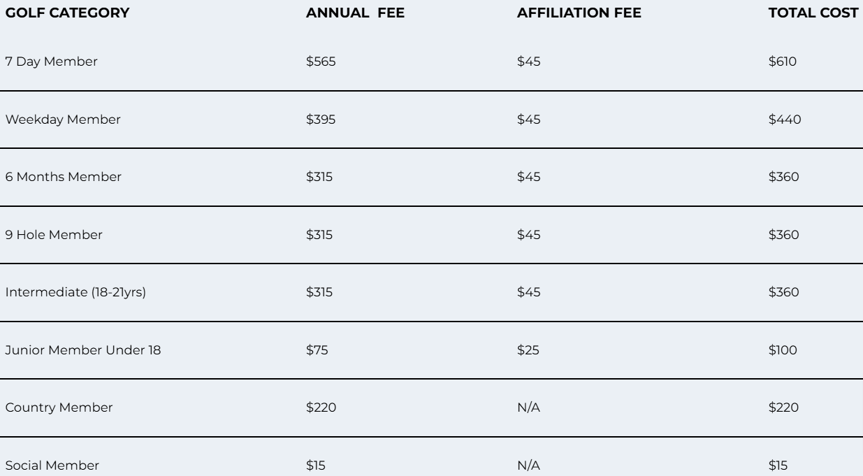Select the Country Member row label
This screenshot has width=863, height=476.
[59, 408]
